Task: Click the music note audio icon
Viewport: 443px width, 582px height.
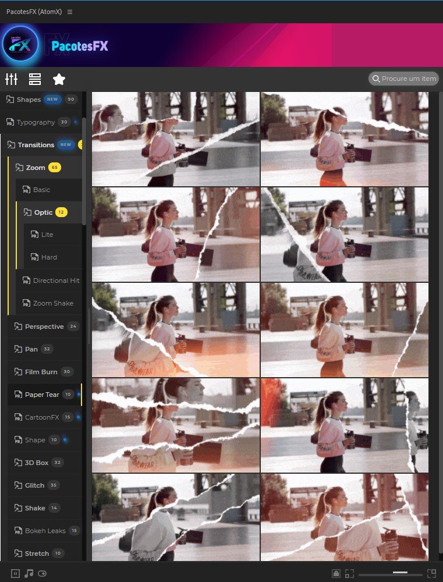Action: coord(29,573)
